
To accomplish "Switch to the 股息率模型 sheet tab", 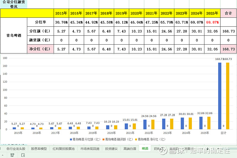I will tap(39, 149).
